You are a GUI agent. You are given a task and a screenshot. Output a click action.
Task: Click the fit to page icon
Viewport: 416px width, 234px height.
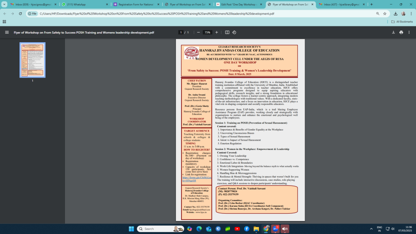click(x=227, y=32)
